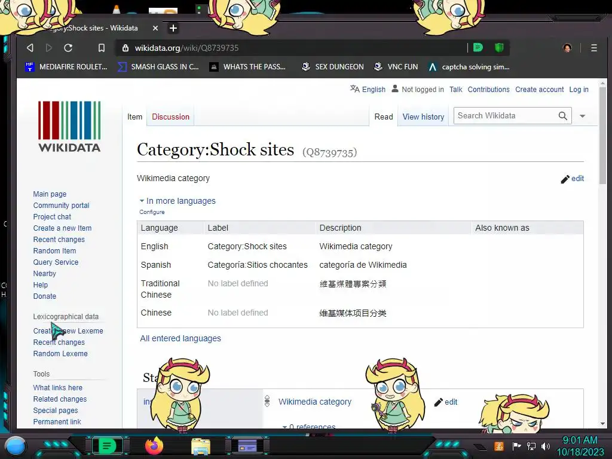Open Query Service link
Screen dimensions: 612x459
[56, 262]
